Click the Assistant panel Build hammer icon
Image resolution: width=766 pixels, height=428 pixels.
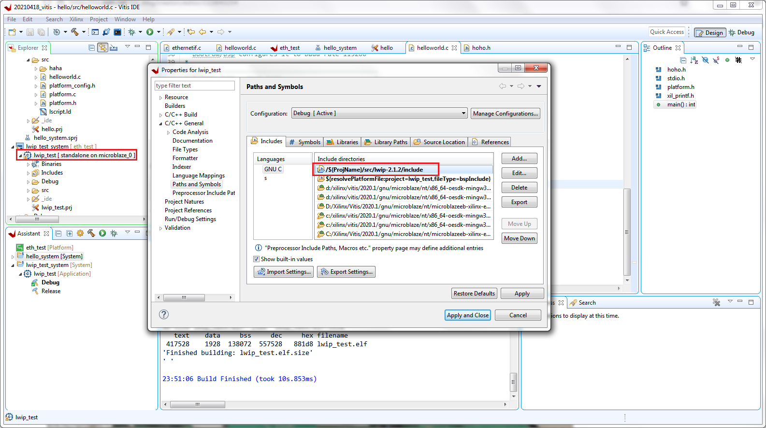coord(91,233)
